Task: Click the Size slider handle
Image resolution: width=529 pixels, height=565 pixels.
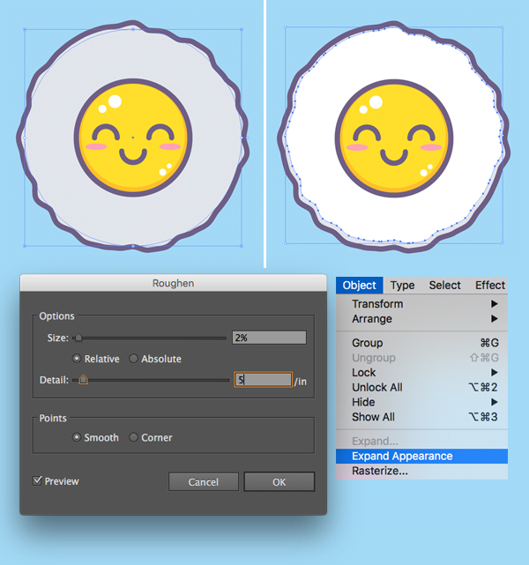Action: tap(78, 337)
